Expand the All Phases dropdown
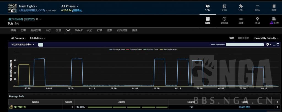282x112 pixels. [70, 6]
